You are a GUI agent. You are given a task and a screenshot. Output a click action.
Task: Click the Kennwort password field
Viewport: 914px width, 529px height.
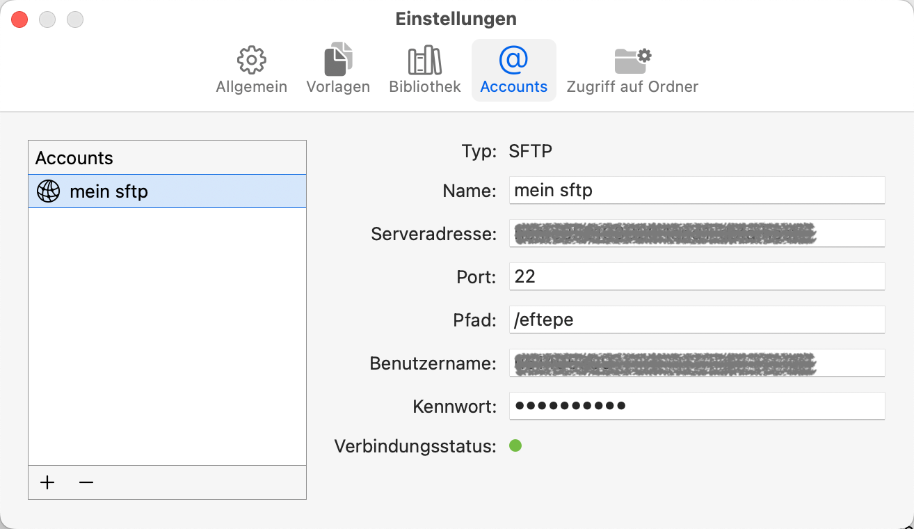point(696,406)
